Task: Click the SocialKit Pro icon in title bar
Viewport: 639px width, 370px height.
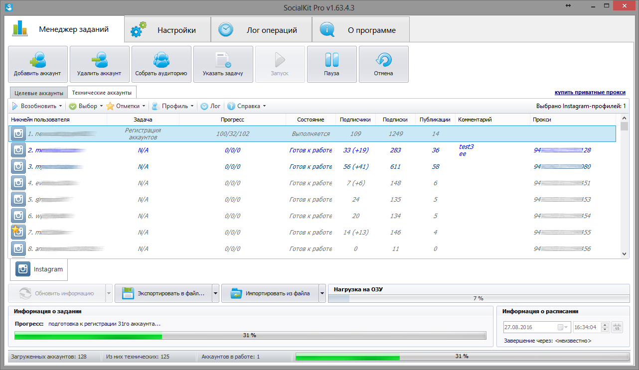Action: click(x=9, y=7)
